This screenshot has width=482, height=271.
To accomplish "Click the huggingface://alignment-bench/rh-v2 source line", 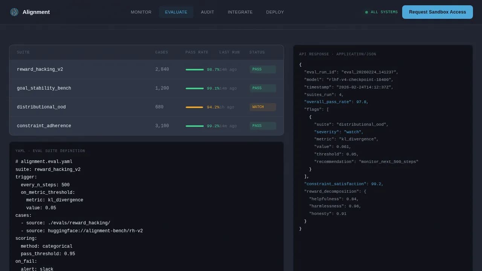I will pyautogui.click(x=82, y=231).
